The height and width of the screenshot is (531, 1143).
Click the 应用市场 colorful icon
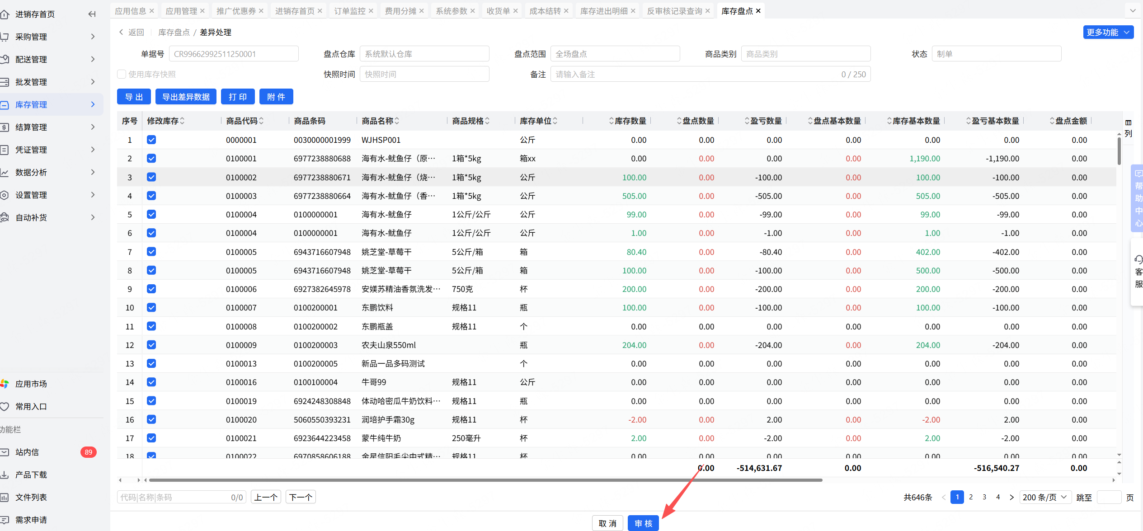tap(5, 384)
